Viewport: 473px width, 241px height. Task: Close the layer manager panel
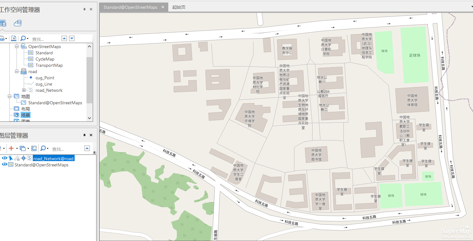pos(91,135)
